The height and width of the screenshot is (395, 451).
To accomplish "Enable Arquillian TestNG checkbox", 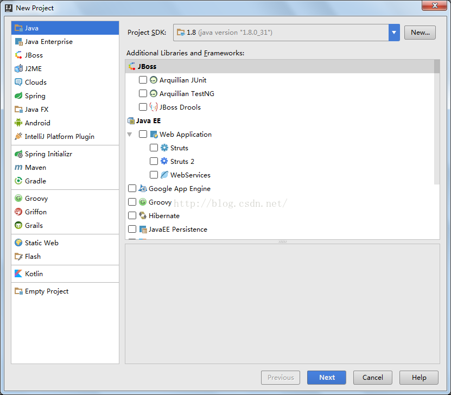I will tap(143, 93).
